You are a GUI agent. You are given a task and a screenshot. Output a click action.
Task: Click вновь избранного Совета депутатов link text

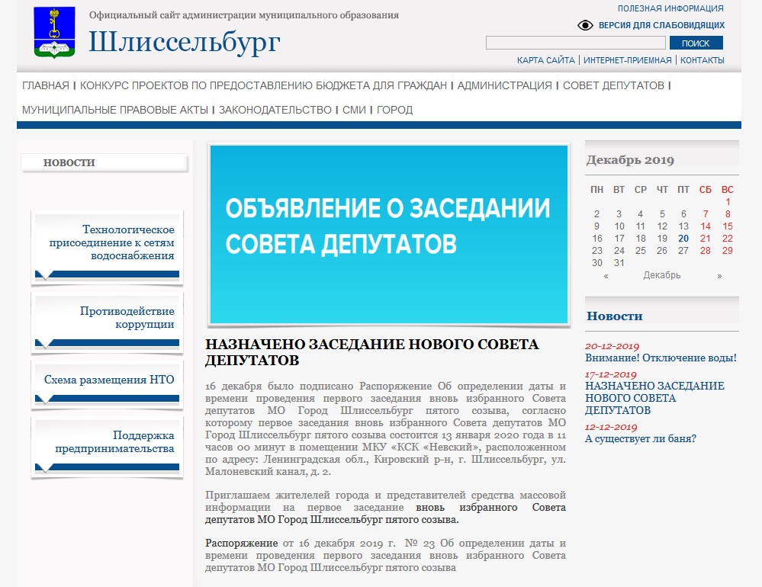[385, 513]
